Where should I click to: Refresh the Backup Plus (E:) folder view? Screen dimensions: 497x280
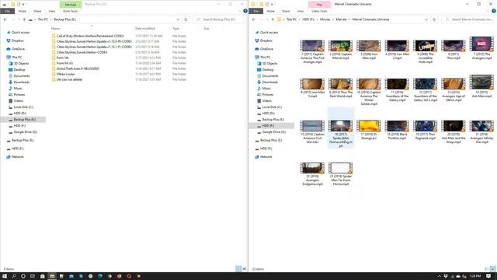tap(186, 19)
